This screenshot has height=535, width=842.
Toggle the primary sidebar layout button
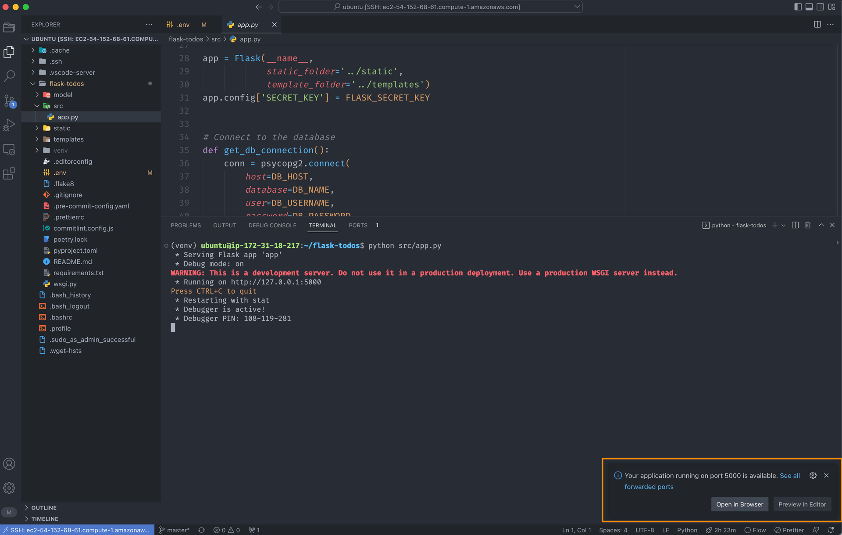pyautogui.click(x=798, y=7)
